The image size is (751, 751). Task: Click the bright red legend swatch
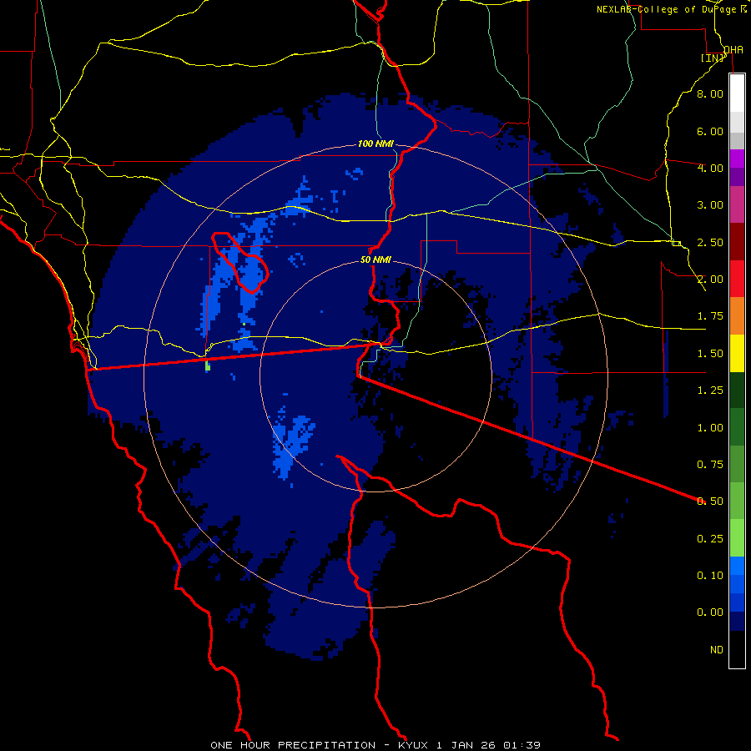coord(737,279)
